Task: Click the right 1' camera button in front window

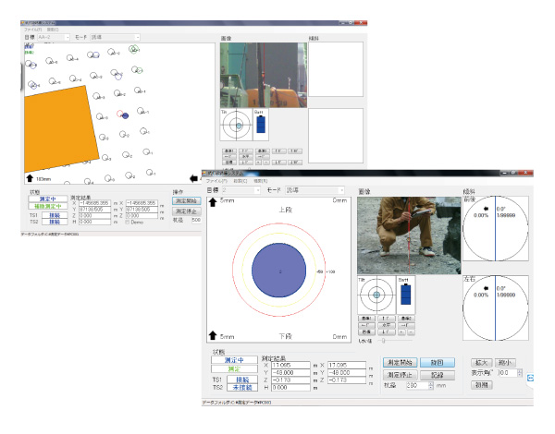Action: (x=406, y=325)
